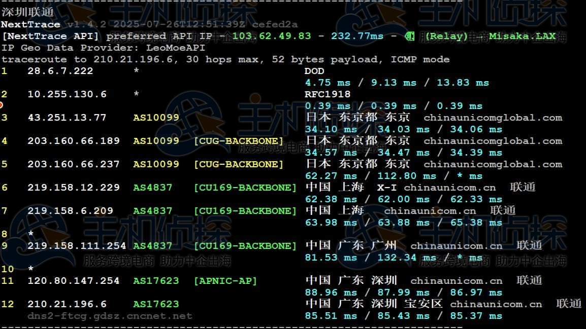Click [CUG-BACKBONE] on the 203.160.66.237 row
The image size is (586, 329).
tap(239, 164)
